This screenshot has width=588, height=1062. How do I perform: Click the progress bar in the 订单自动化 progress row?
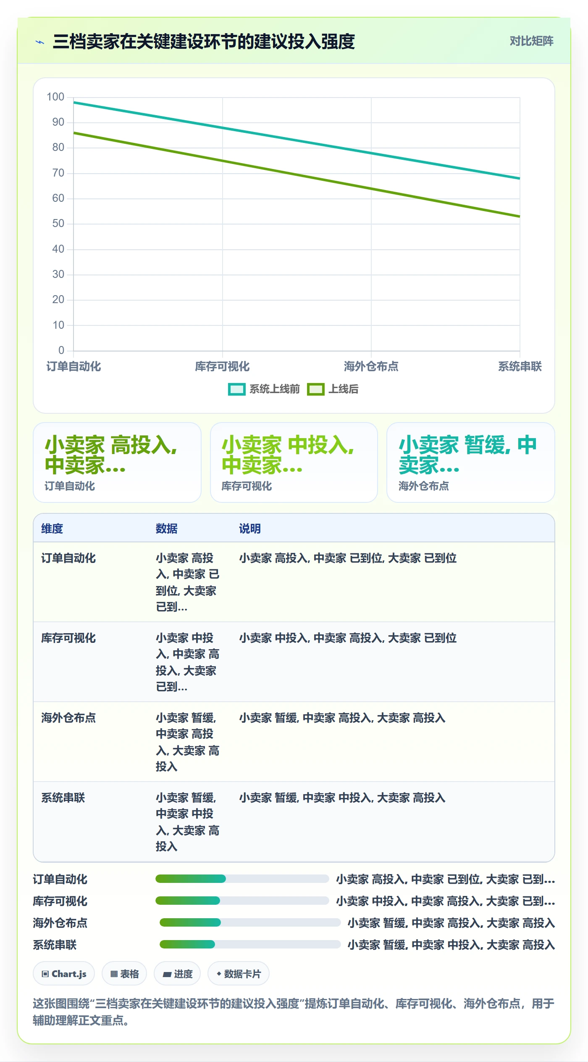point(242,879)
